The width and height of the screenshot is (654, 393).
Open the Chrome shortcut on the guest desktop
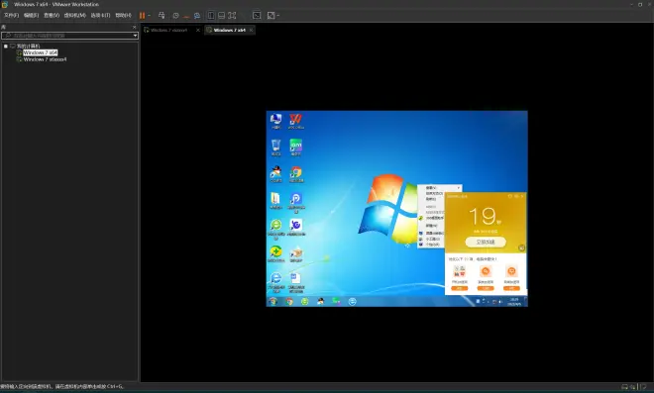point(296,174)
